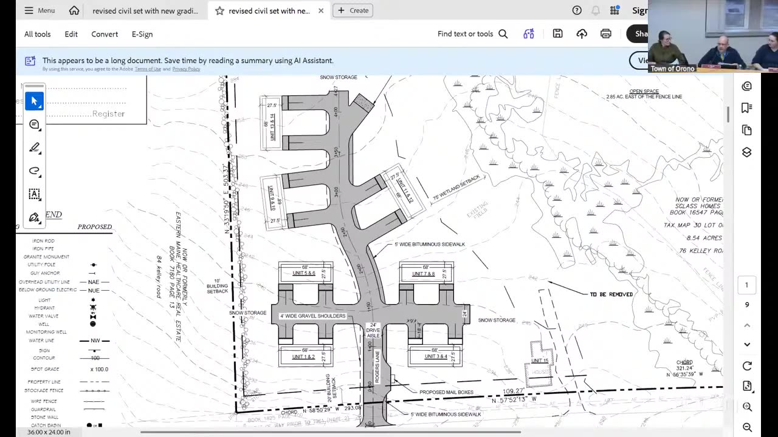Open the hamburger Menu
Viewport: 778px width, 437px height.
coord(40,10)
